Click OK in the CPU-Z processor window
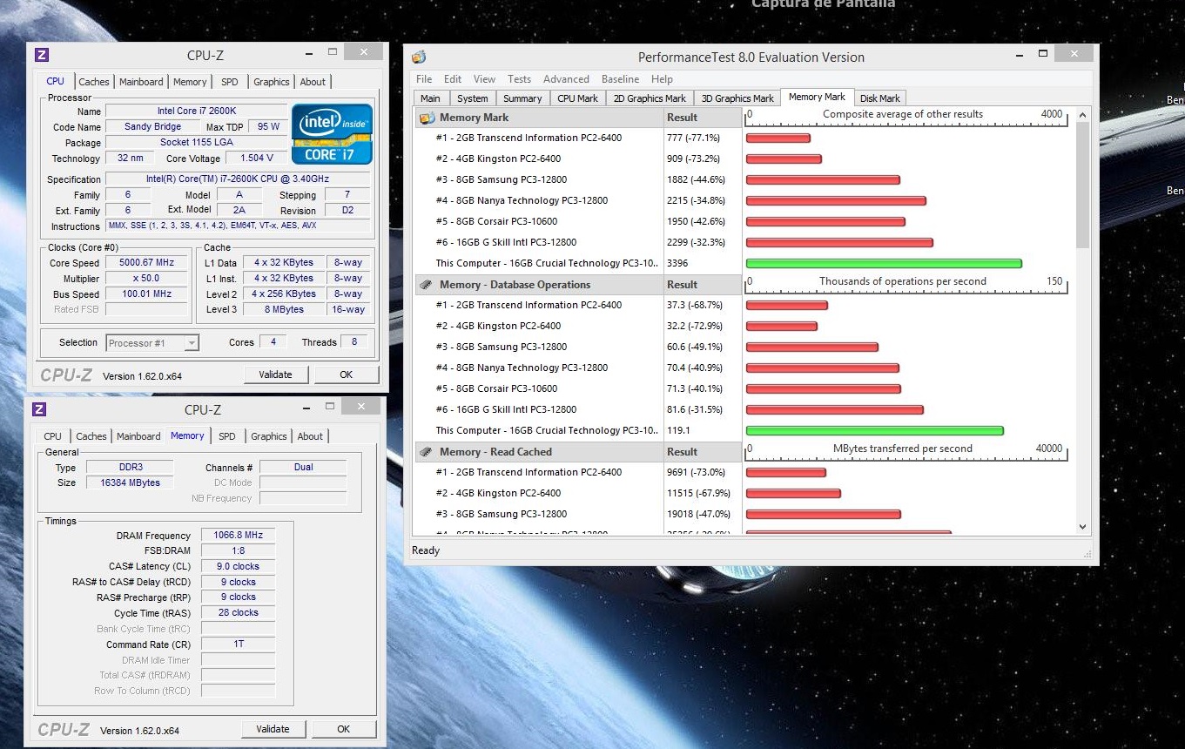1185x749 pixels. [x=346, y=374]
